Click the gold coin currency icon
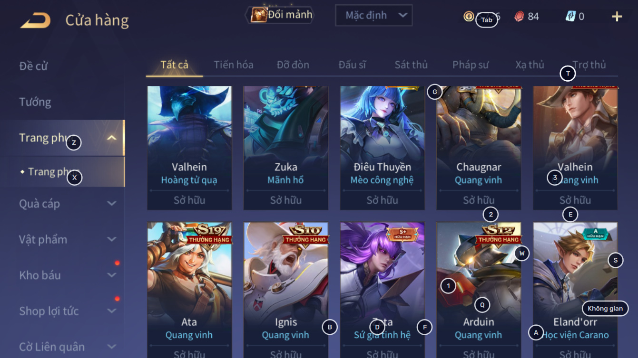The width and height of the screenshot is (638, 358). (x=469, y=17)
